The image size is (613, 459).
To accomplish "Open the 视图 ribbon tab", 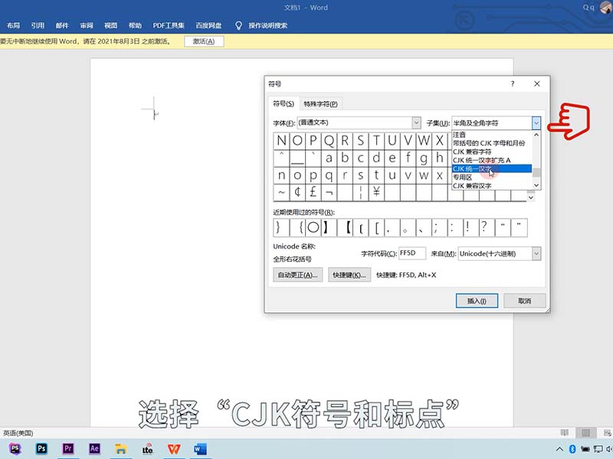I will coord(110,26).
